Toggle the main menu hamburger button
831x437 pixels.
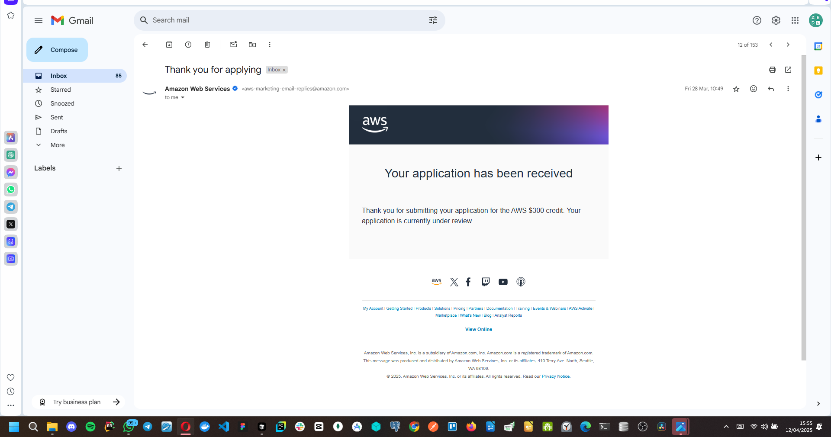point(39,20)
